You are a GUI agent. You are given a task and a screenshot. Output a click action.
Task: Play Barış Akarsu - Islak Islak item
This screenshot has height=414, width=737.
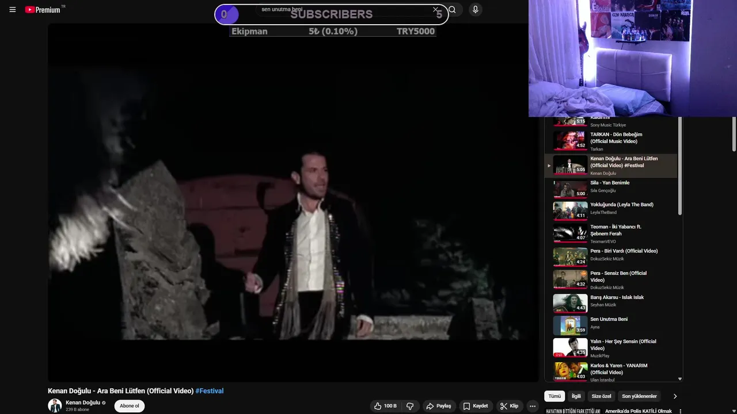[611, 303]
